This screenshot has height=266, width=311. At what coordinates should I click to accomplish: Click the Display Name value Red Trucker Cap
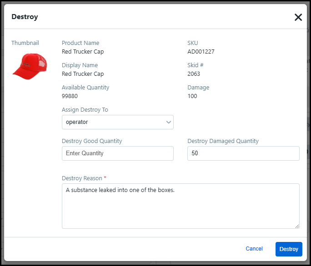point(83,74)
